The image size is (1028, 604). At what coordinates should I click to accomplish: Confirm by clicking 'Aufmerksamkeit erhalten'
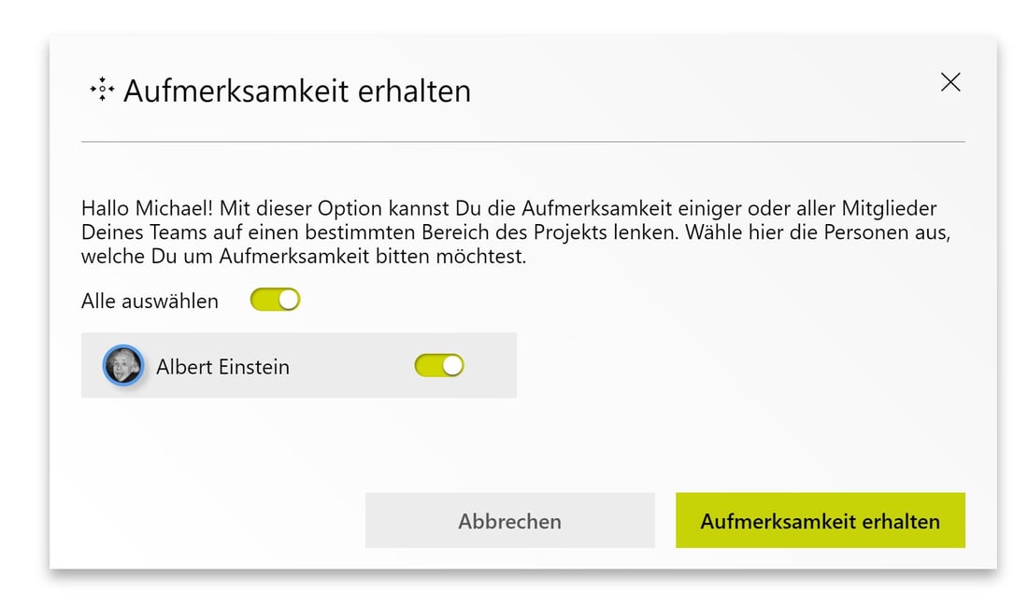tap(820, 521)
